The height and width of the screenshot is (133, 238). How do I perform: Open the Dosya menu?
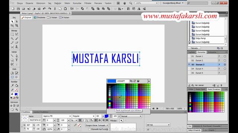(x=20, y=3)
